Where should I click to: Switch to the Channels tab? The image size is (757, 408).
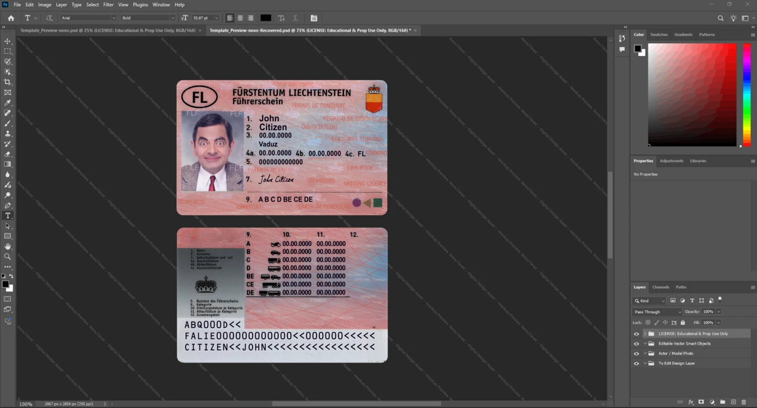660,287
